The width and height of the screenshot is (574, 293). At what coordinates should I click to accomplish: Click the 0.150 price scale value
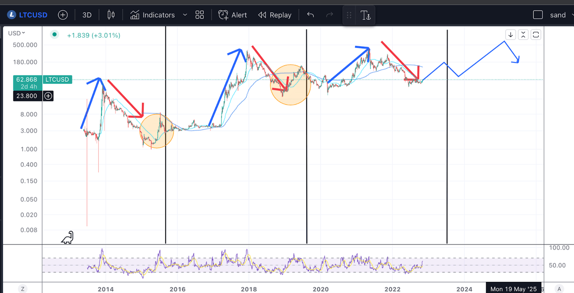pyautogui.click(x=28, y=181)
